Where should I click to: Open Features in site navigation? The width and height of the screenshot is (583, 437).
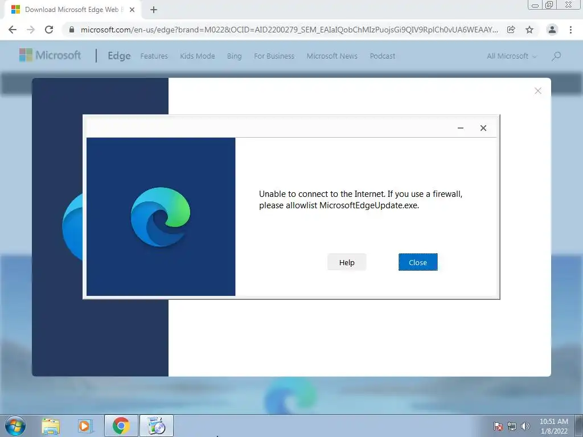154,56
